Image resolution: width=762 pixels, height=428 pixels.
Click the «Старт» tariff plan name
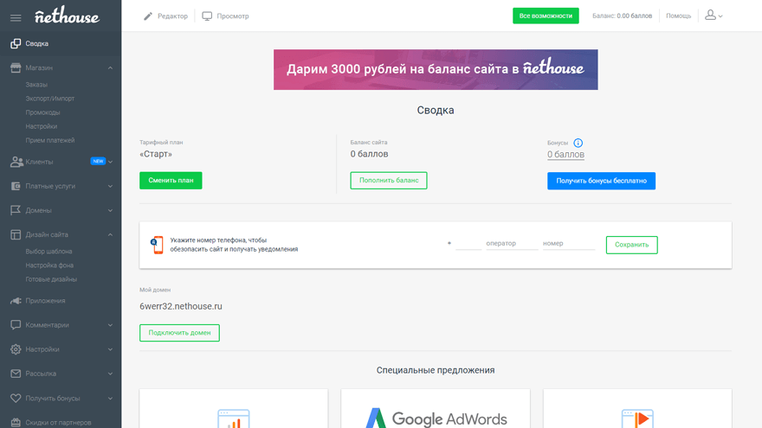click(156, 154)
